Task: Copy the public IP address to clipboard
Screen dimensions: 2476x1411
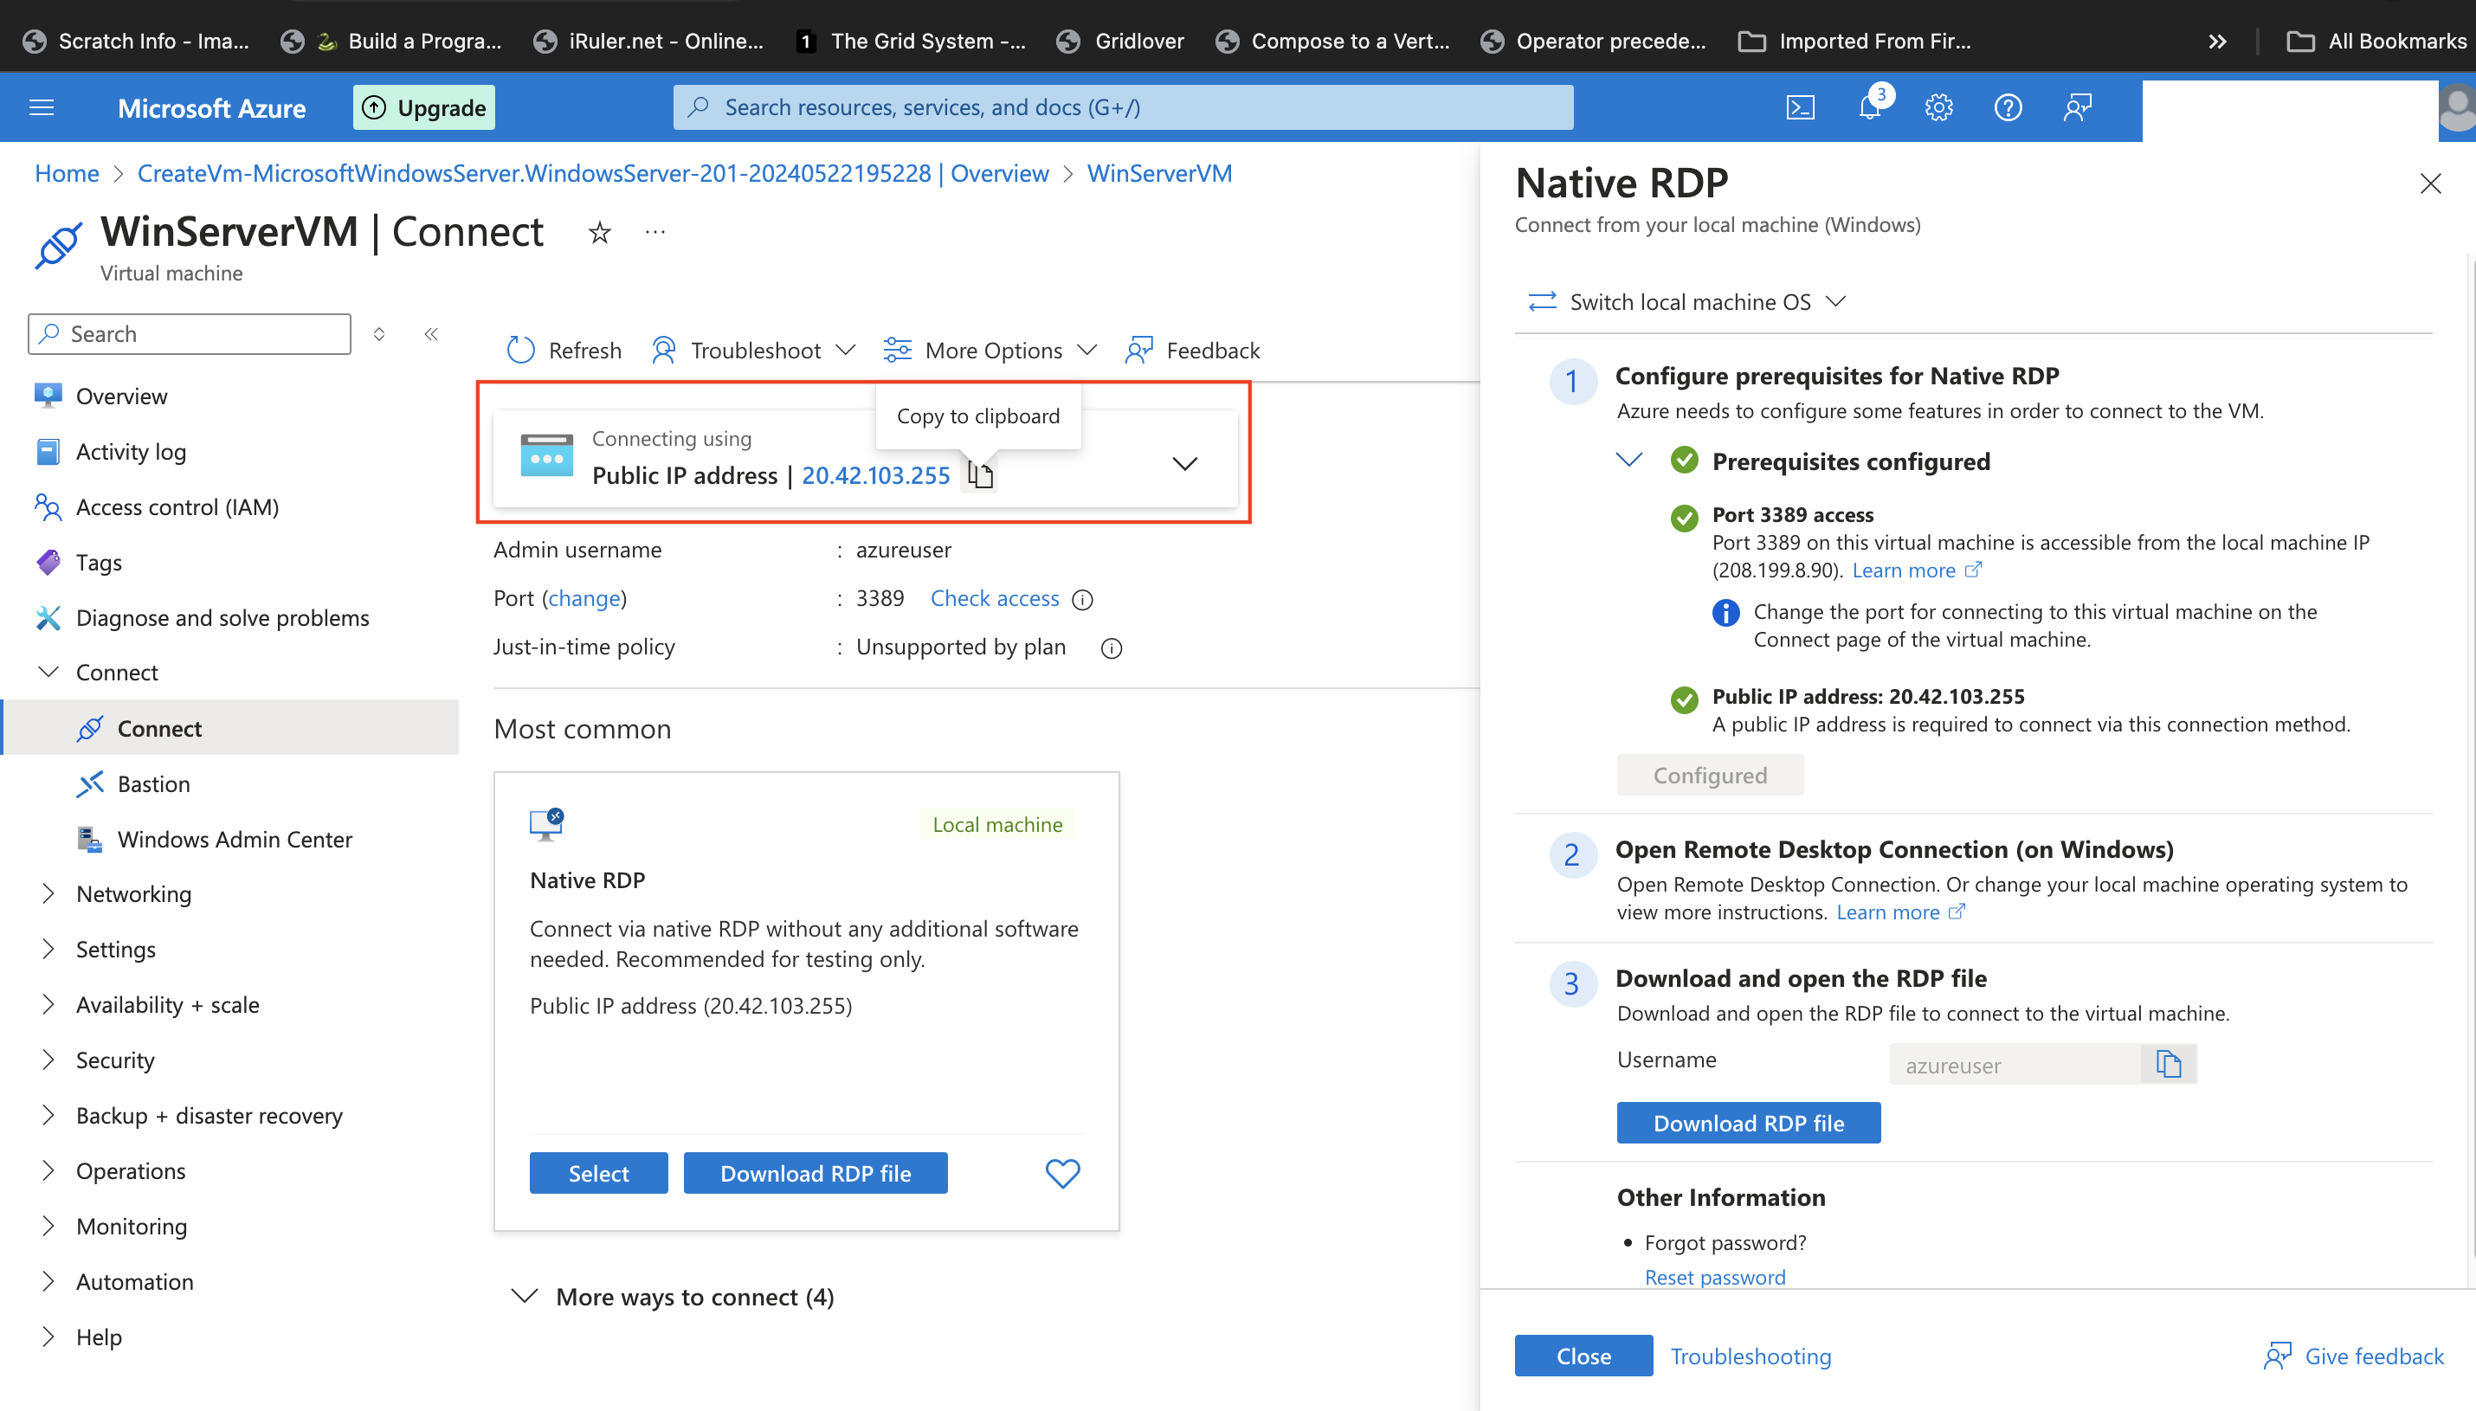Action: coord(981,475)
